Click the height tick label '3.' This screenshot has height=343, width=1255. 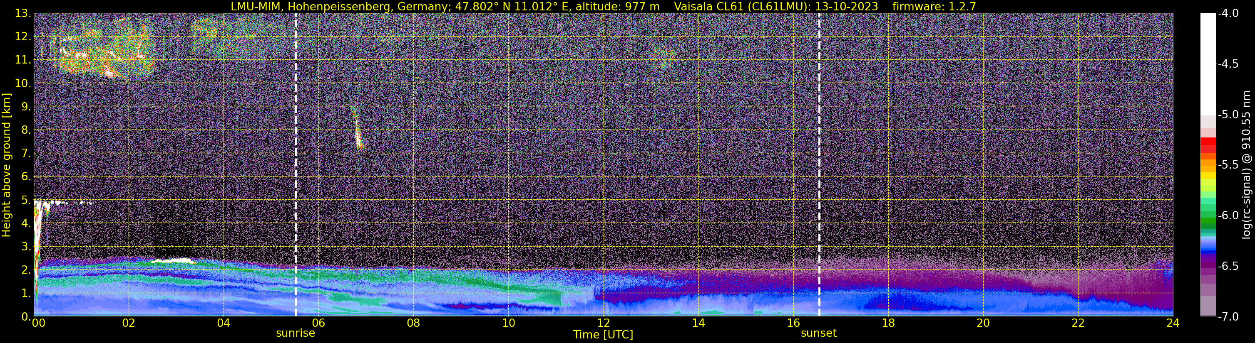coord(26,247)
